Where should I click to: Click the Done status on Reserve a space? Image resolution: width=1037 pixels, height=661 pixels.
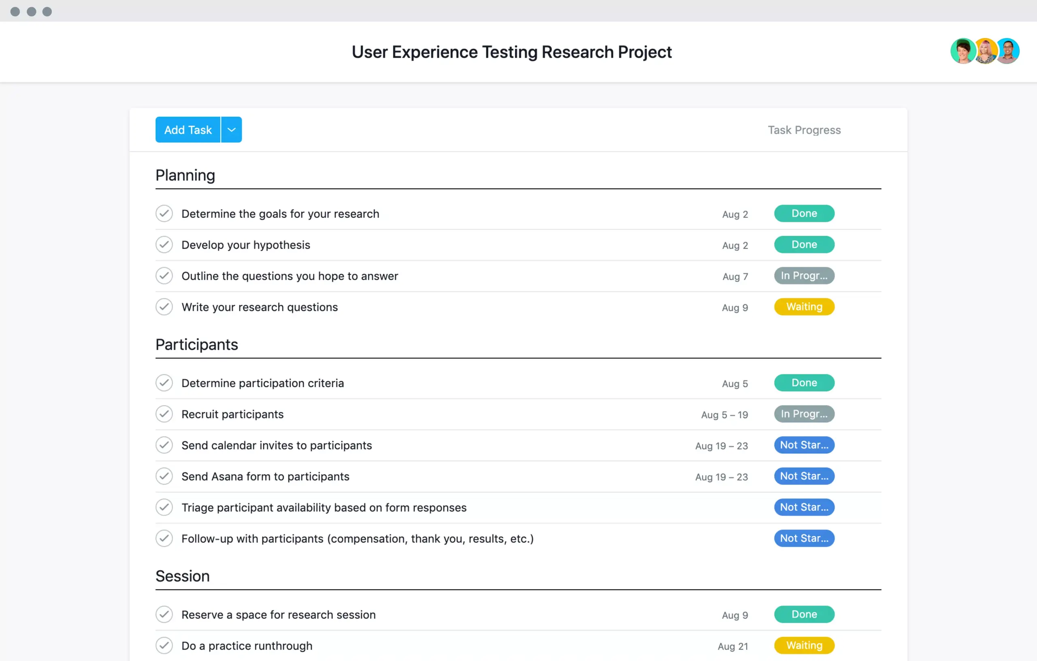point(803,613)
